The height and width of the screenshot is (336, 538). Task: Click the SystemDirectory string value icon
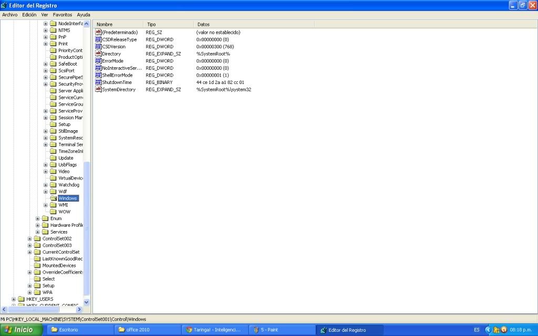[98, 89]
